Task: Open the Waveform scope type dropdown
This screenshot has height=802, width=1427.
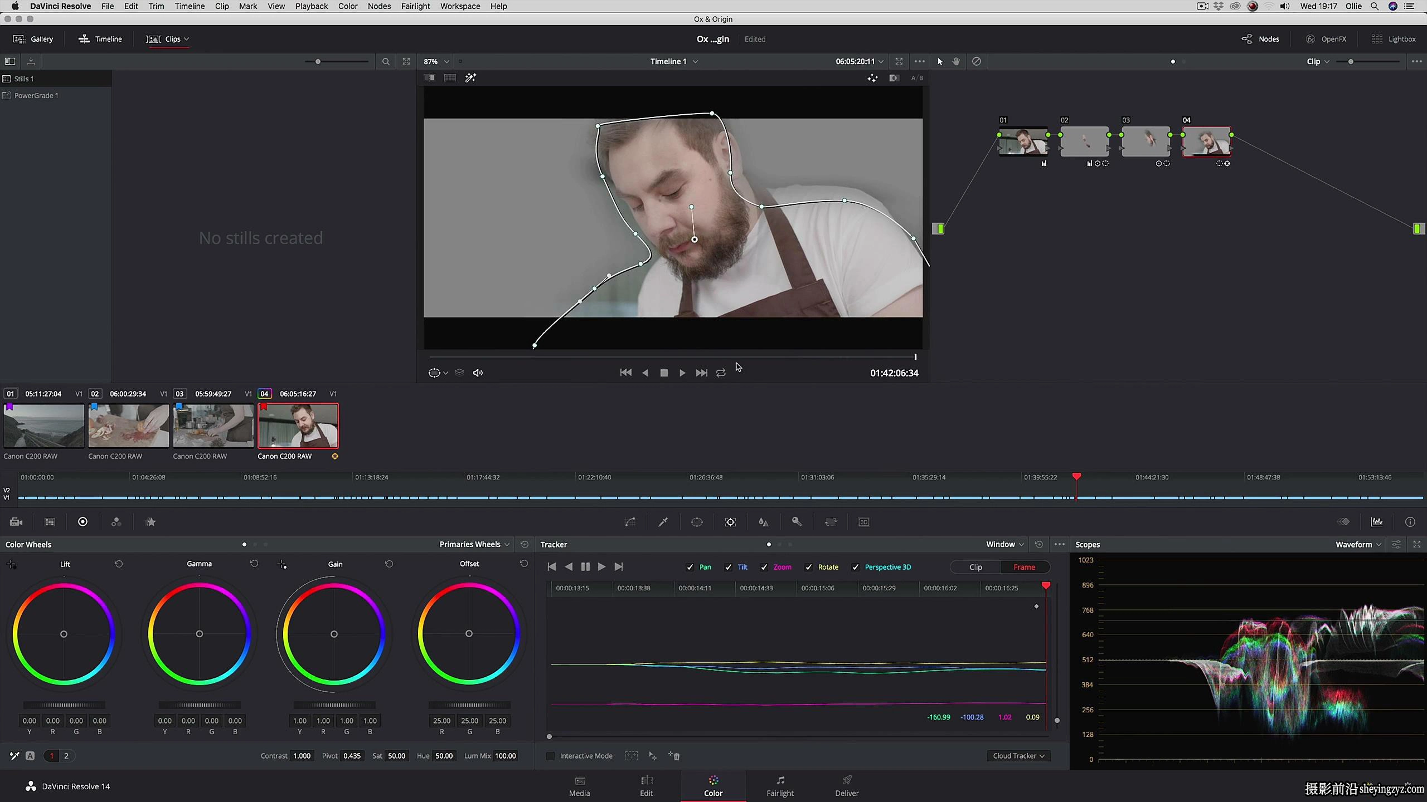Action: click(x=1358, y=544)
